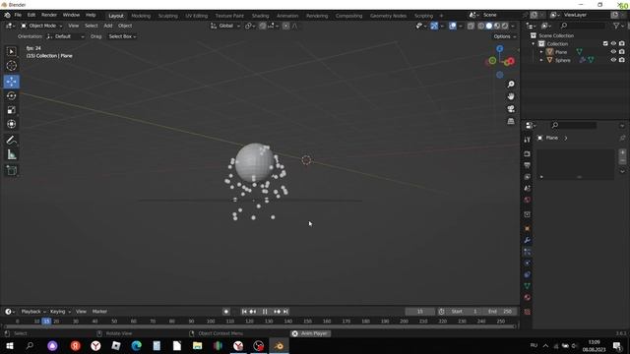
Task: Switch perspective/orthographic view grid icon
Action: 511,121
